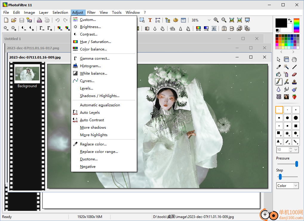The width and height of the screenshot is (304, 221).
Task: Click the Gradient toolbar icon
Action: 206,28
